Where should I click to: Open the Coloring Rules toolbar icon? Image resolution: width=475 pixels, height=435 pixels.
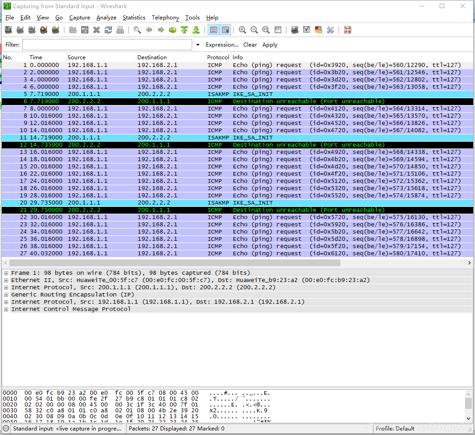[x=318, y=30]
